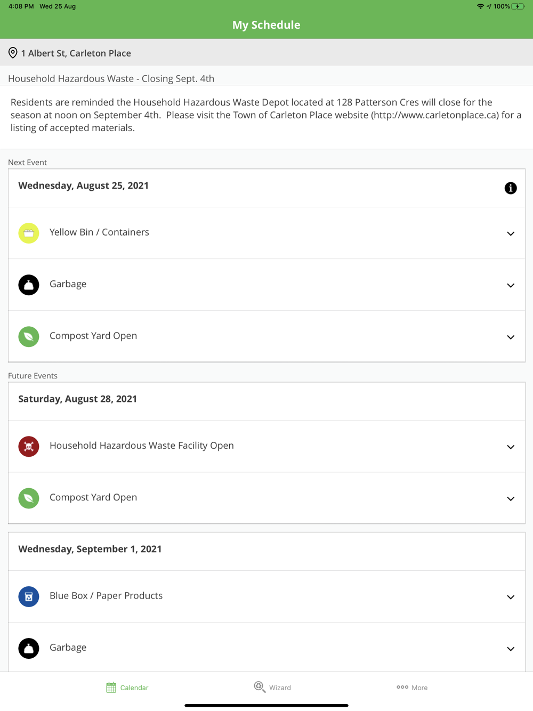Expand Compost Yard Open on August 25

[x=510, y=337]
